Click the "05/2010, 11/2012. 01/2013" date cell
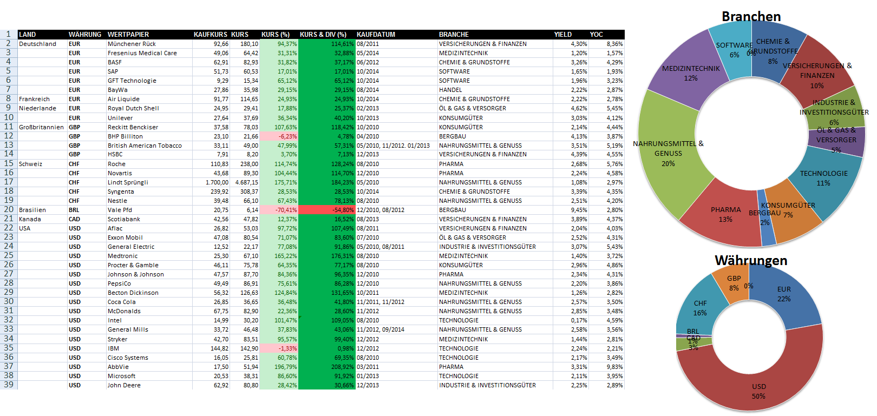The width and height of the screenshot is (877, 416). (396, 146)
